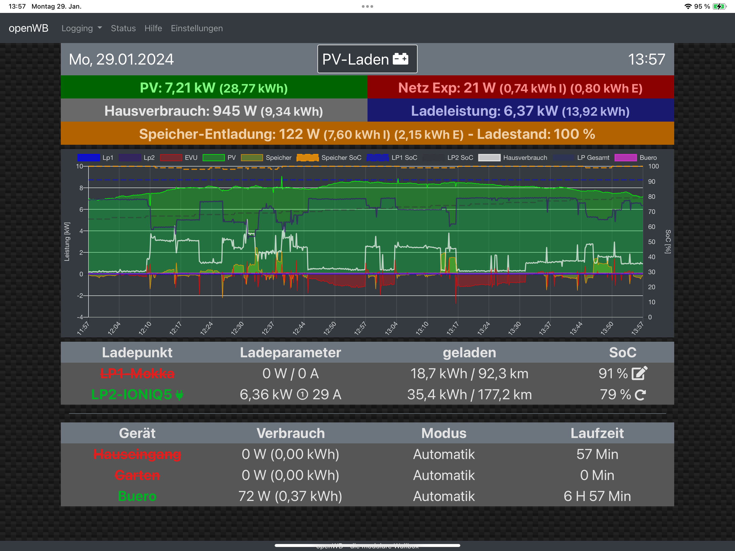Open the Status menu item
This screenshot has width=735, height=551.
[123, 28]
